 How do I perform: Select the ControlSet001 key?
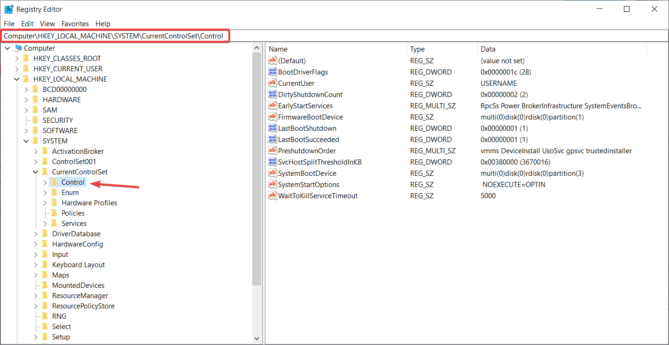point(74,161)
